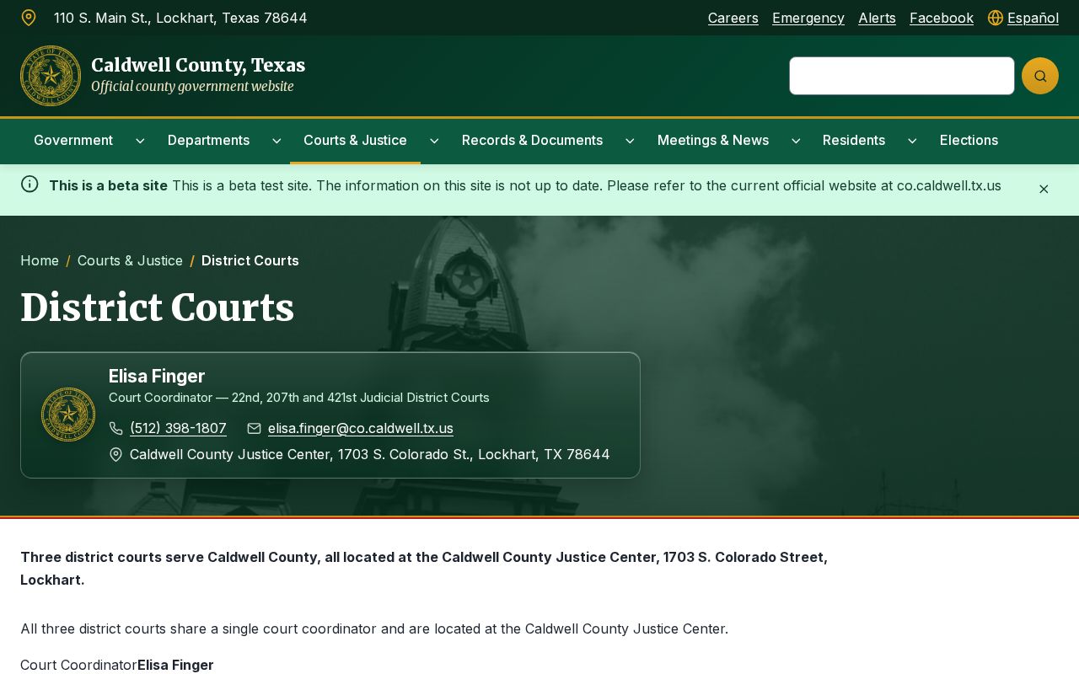
Task: Expand the Government menu chevron
Action: tap(140, 141)
